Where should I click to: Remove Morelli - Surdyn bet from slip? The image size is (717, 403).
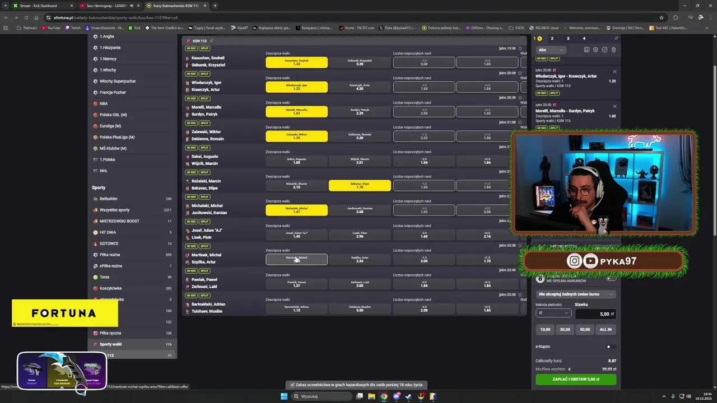point(614,106)
